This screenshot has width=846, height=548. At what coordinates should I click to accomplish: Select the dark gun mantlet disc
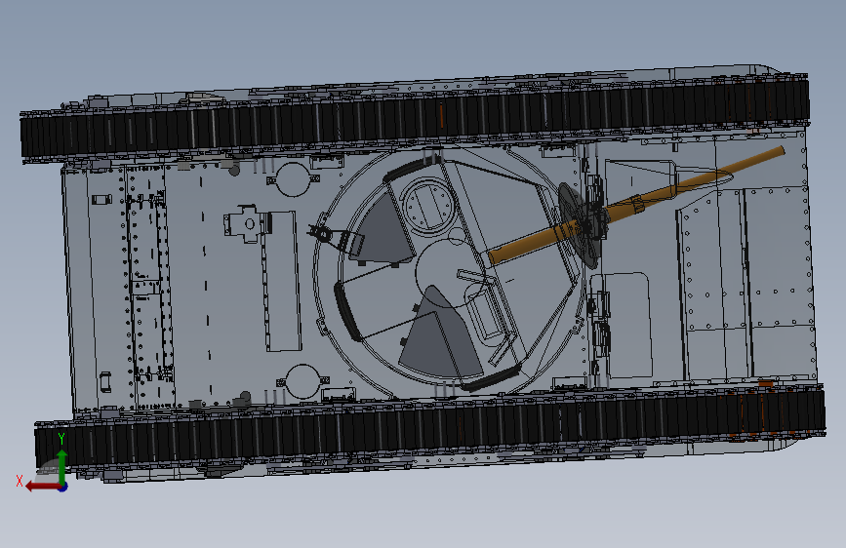point(579,225)
